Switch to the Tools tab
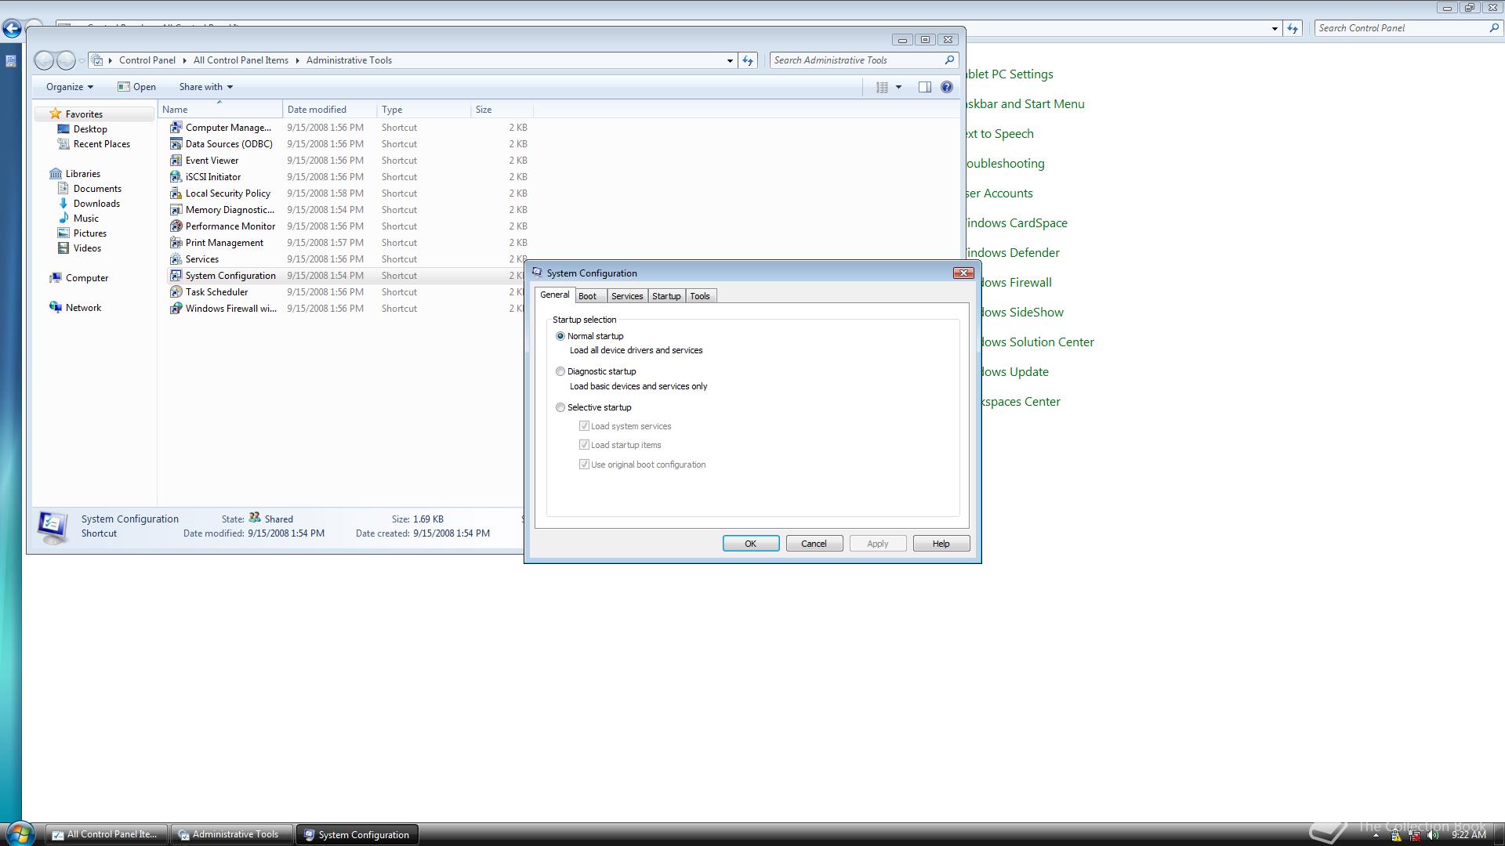Screen dimensions: 1505x846 700,296
